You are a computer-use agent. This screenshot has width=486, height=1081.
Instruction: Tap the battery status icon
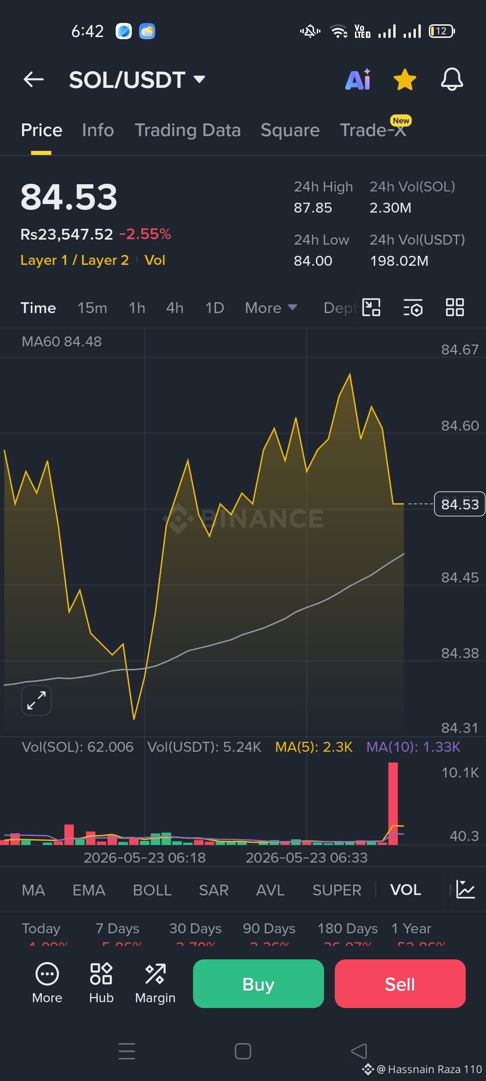pyautogui.click(x=442, y=31)
